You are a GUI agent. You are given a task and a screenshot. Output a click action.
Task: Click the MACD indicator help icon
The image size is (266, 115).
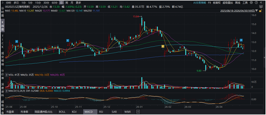click(x=6, y=91)
